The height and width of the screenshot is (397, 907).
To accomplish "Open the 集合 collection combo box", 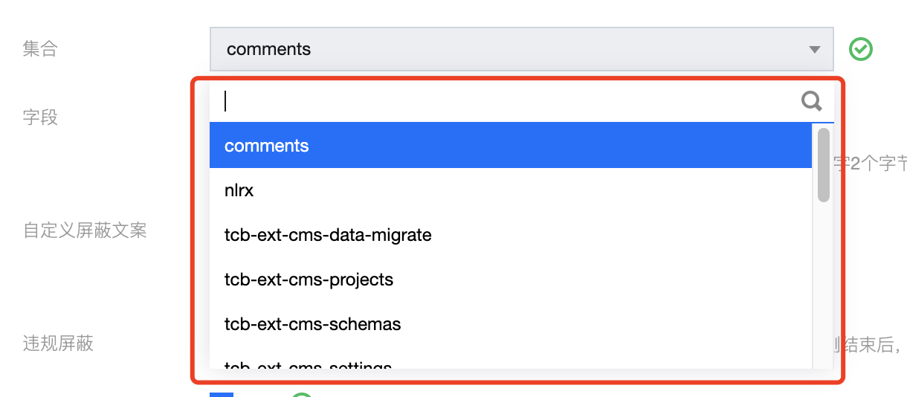I will (x=513, y=50).
